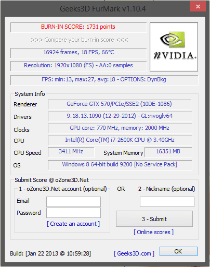Viewport: 210px width, 267px height.
Task: Click the 16924 frames, 18 FPS, 66°C field
Action: 78,53
